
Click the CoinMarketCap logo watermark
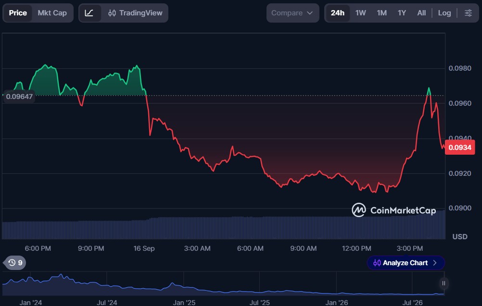click(x=394, y=210)
